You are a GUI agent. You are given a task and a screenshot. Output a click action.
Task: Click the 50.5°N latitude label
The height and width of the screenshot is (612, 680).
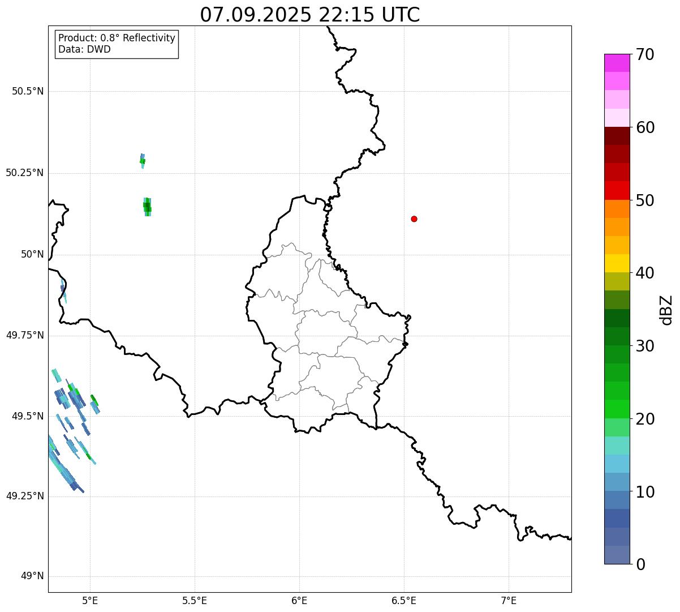28,91
